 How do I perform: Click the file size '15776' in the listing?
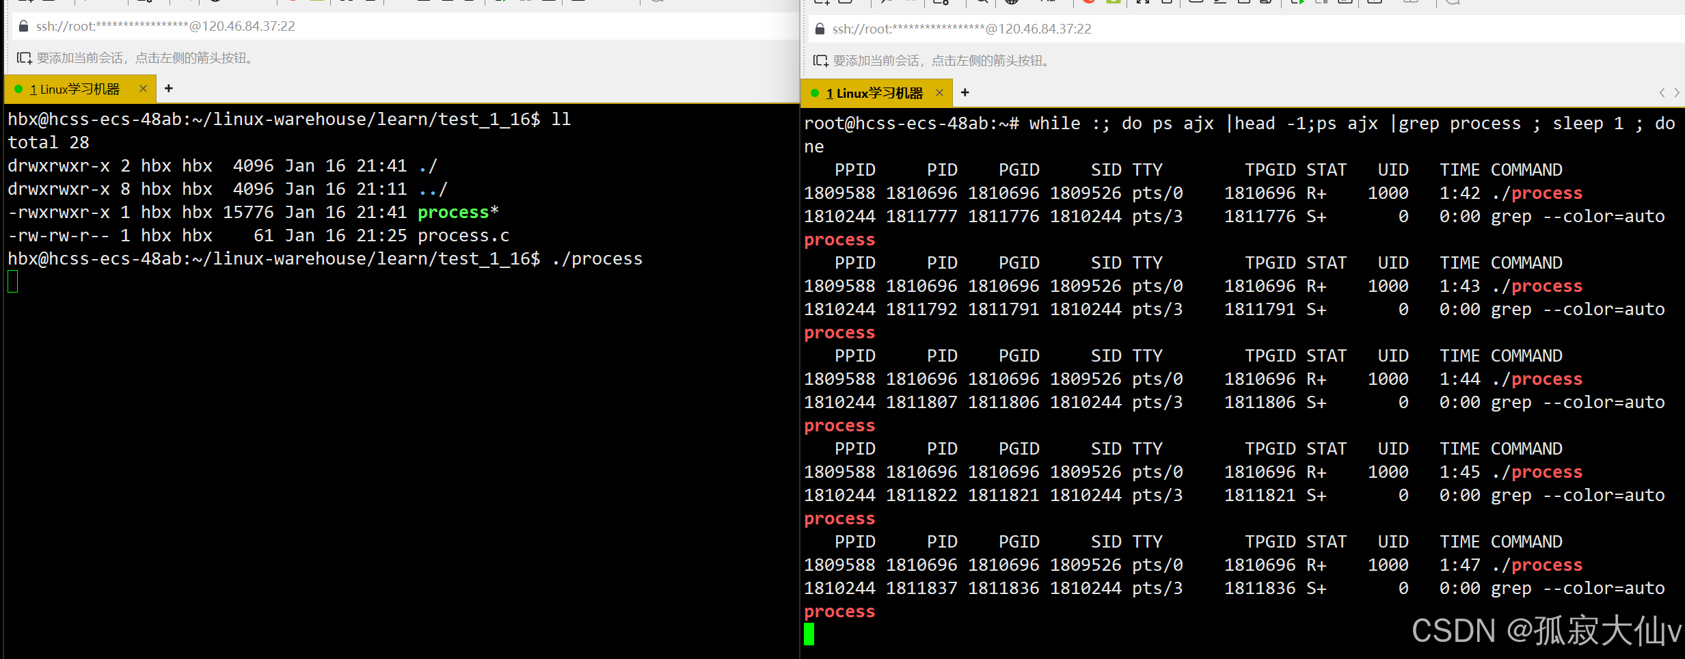pyautogui.click(x=248, y=213)
